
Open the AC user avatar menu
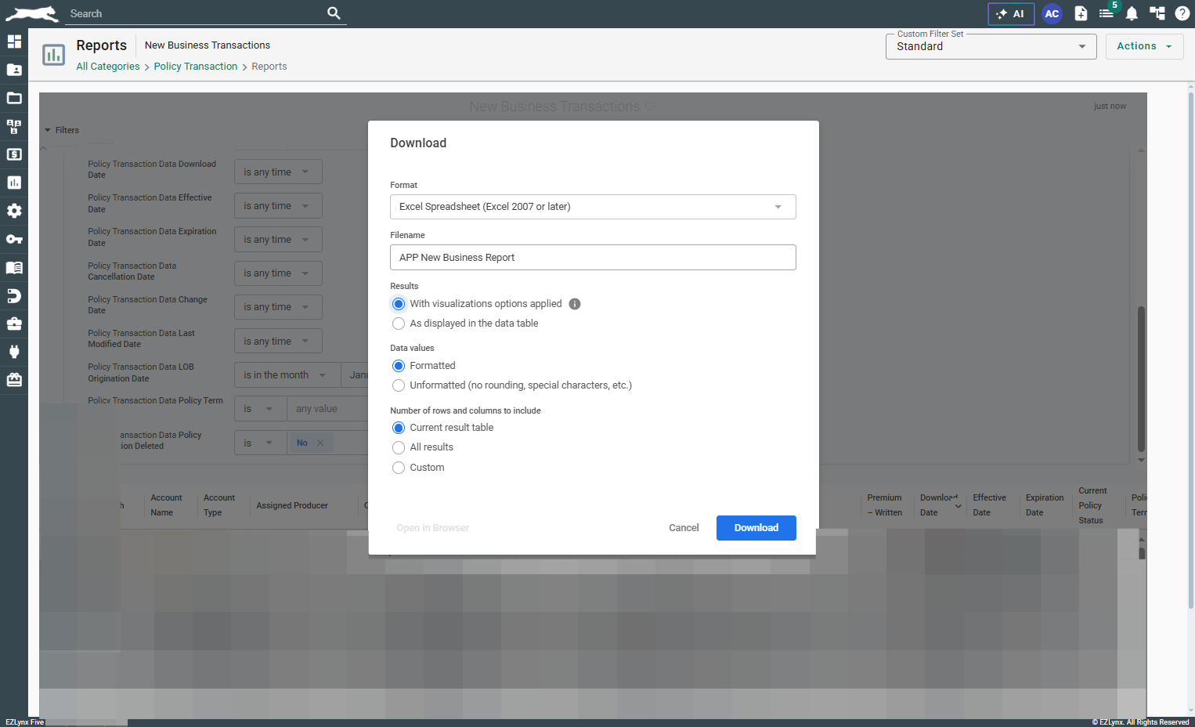tap(1052, 14)
